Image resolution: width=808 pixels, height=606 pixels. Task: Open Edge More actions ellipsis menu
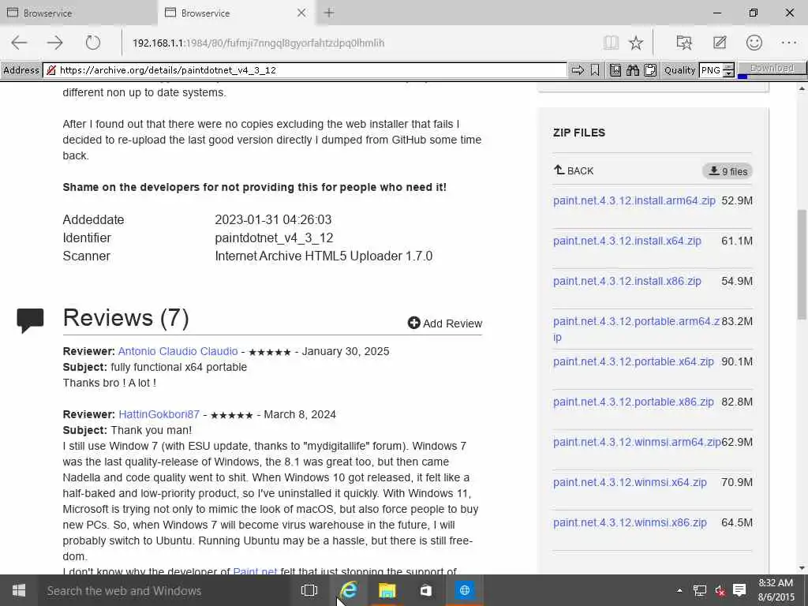coord(789,43)
